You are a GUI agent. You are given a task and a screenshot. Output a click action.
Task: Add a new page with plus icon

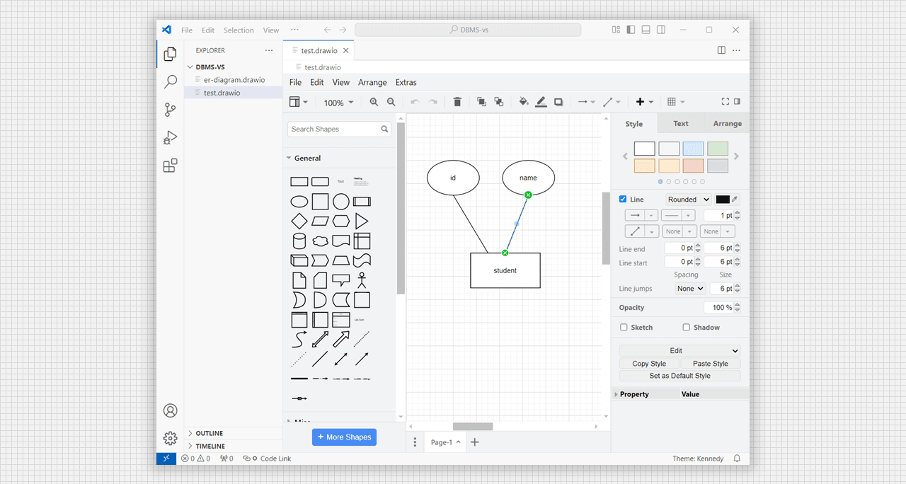pyautogui.click(x=475, y=442)
